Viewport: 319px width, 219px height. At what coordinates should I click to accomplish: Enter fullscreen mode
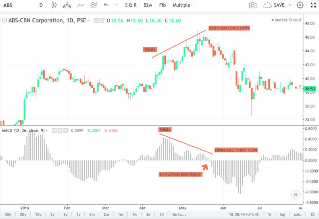click(313, 5)
